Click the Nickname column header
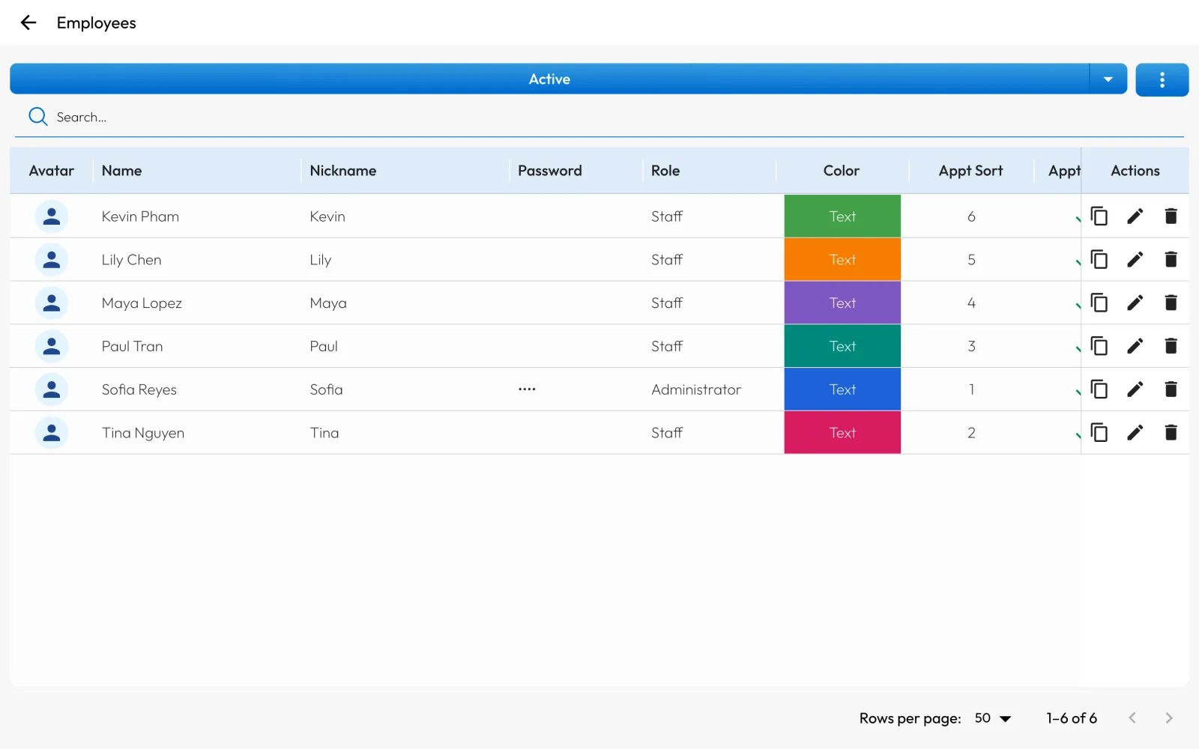1199x749 pixels. (343, 171)
